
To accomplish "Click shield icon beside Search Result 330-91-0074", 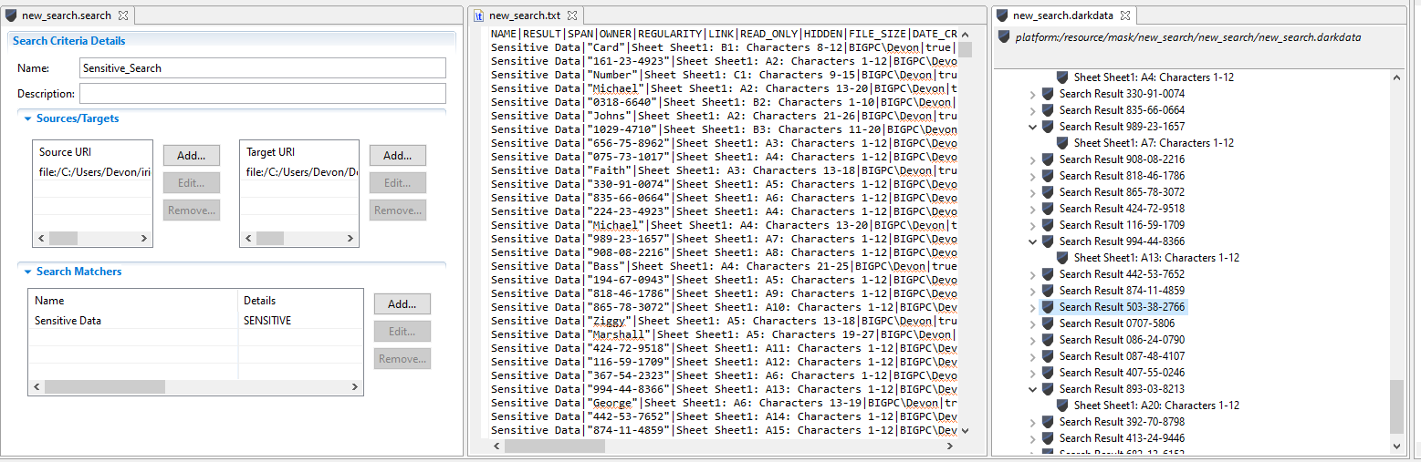I will pyautogui.click(x=1048, y=94).
